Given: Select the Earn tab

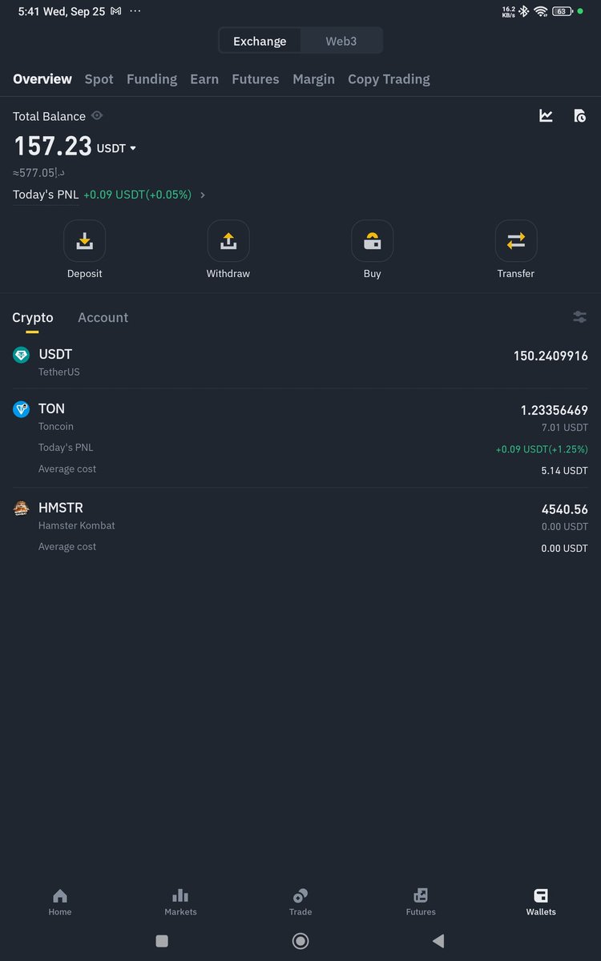Looking at the screenshot, I should pyautogui.click(x=204, y=79).
